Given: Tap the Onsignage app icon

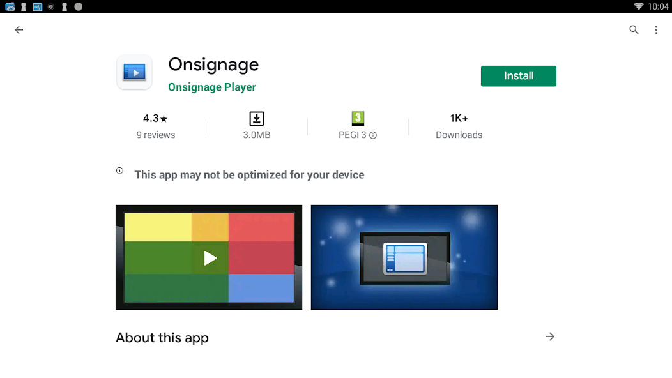Looking at the screenshot, I should (x=134, y=72).
